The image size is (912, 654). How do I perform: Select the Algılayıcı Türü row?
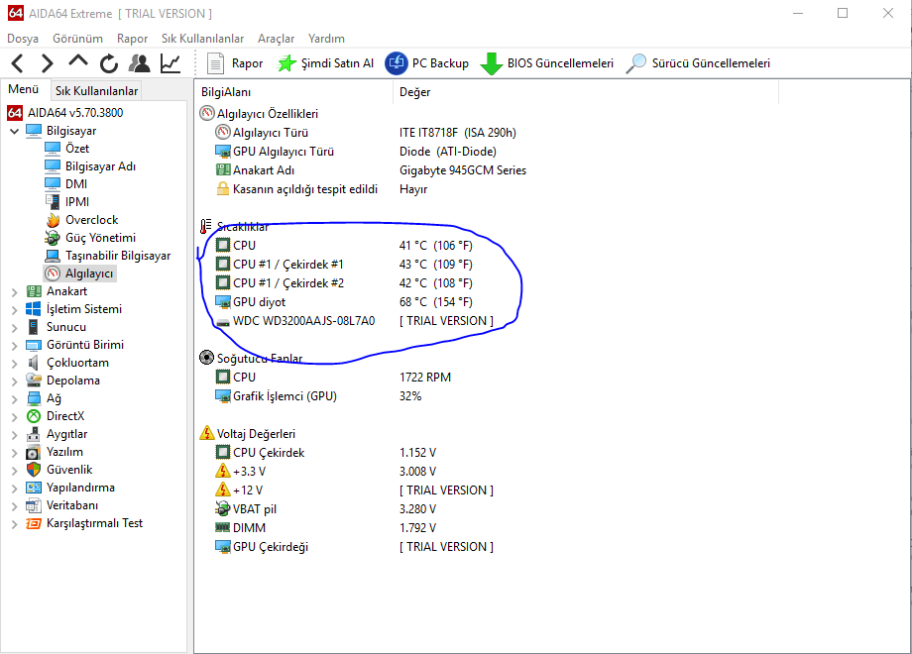[x=365, y=133]
